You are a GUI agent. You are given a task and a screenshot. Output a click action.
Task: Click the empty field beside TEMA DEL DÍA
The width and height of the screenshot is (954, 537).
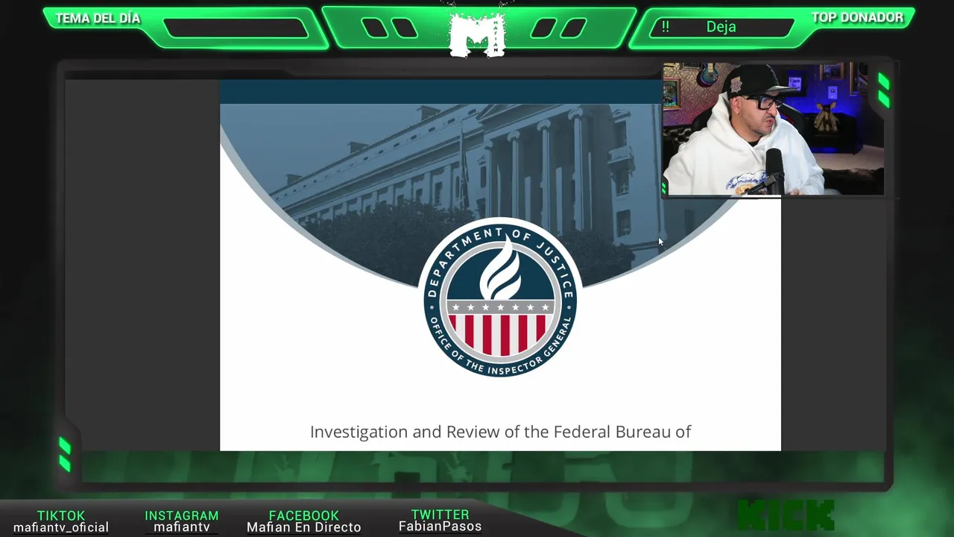(x=236, y=28)
